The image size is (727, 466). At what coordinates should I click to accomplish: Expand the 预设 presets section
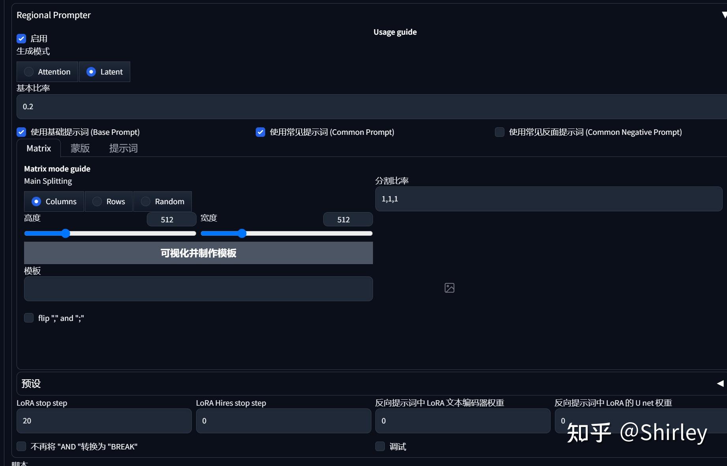(x=720, y=383)
